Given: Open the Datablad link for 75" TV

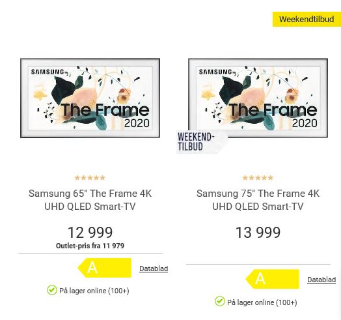Looking at the screenshot, I should pos(321,280).
